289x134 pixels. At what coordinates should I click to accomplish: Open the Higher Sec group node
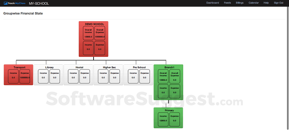[108, 75]
